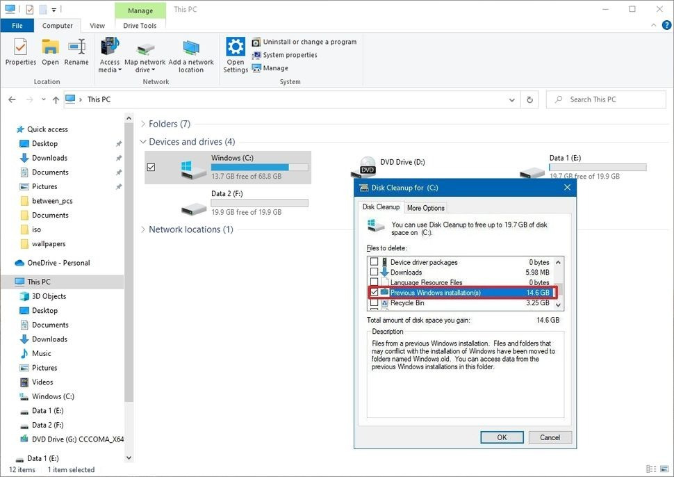Collapse the ribbon with the chevron

click(653, 25)
